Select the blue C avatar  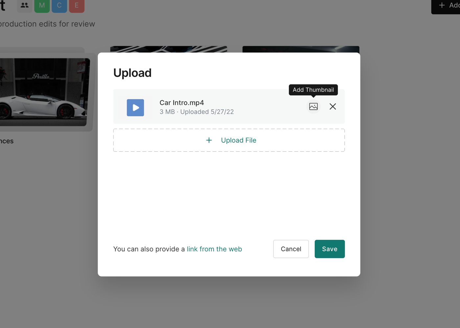coord(59,5)
